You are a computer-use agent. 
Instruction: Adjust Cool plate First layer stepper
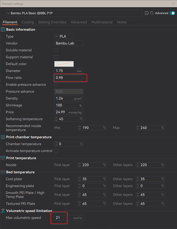pos(80,179)
